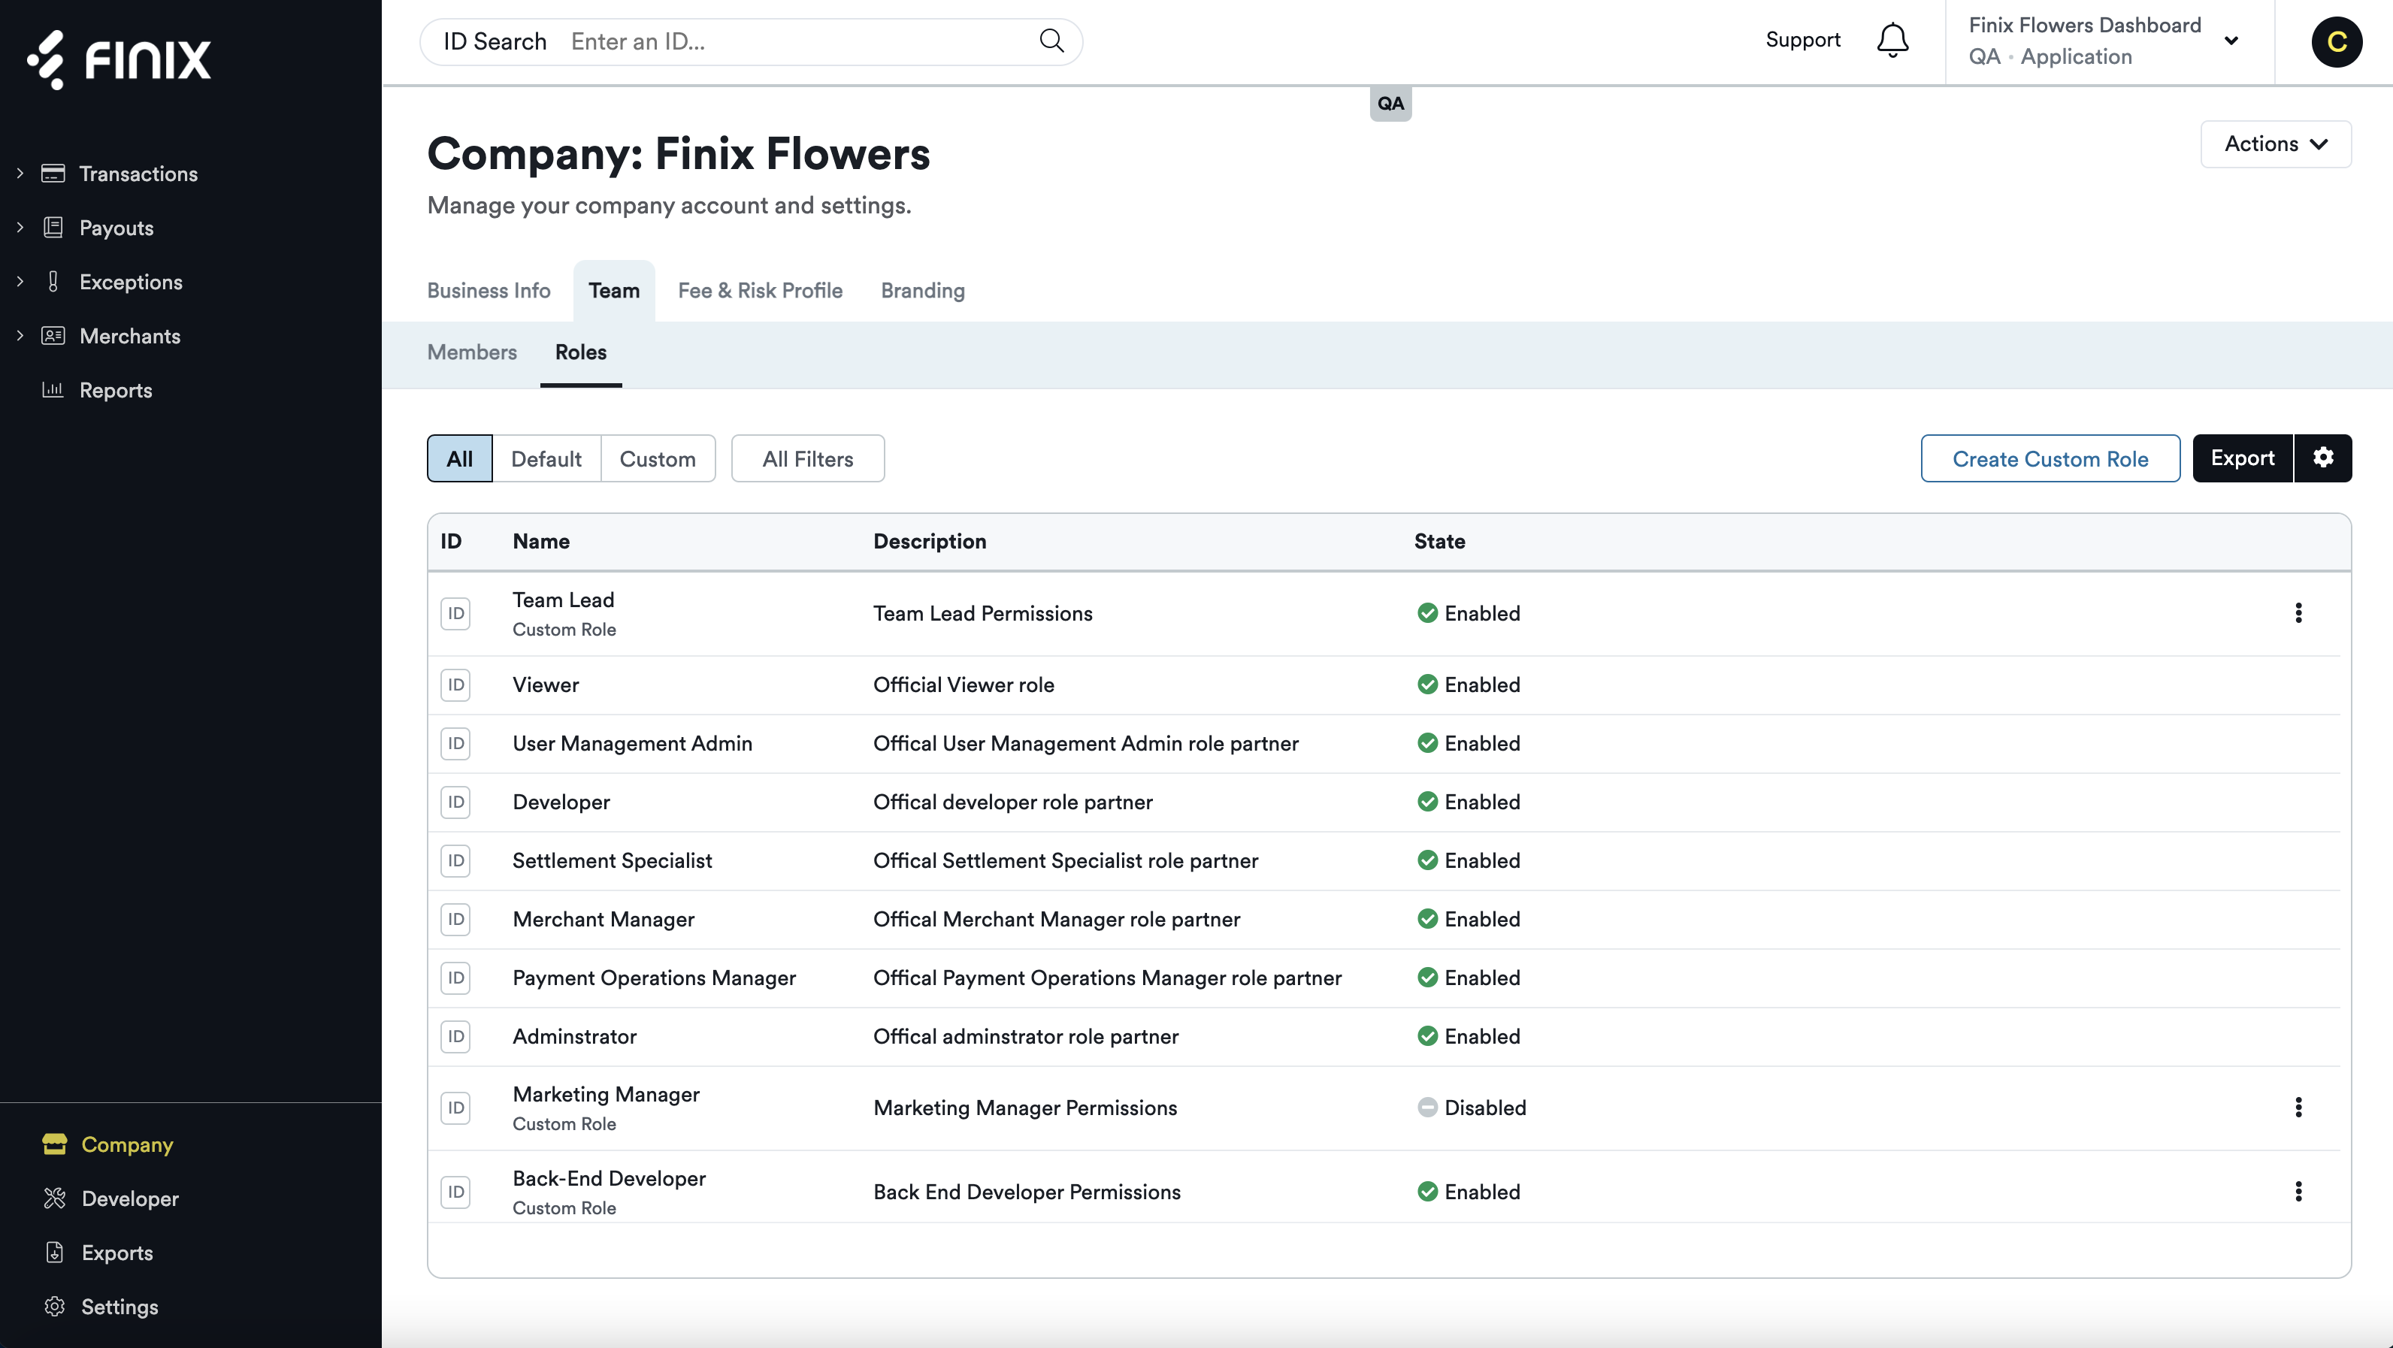The width and height of the screenshot is (2393, 1348).
Task: Copy ID for Payment Operations Manager role
Action: click(455, 978)
